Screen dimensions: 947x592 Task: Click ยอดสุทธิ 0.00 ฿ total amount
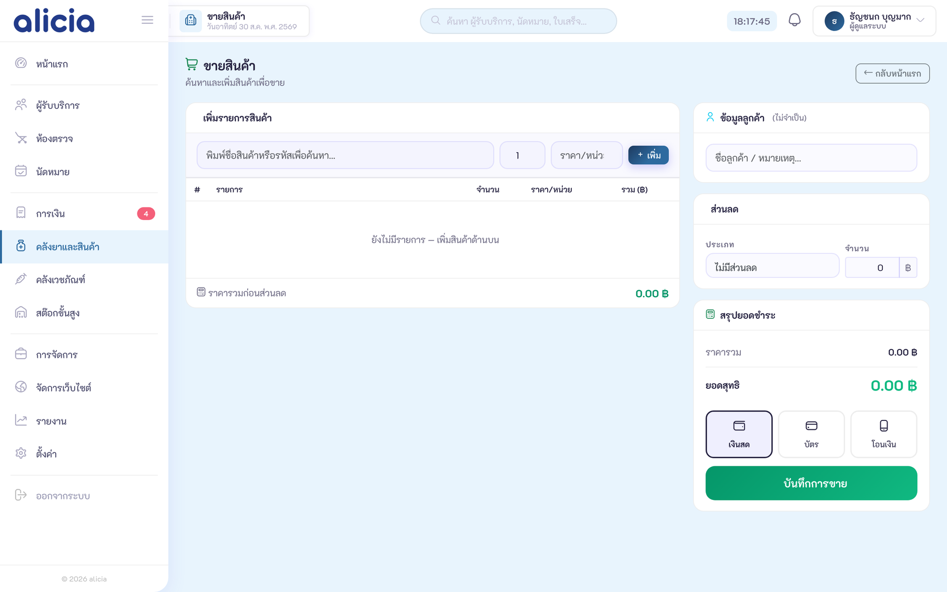pos(893,386)
